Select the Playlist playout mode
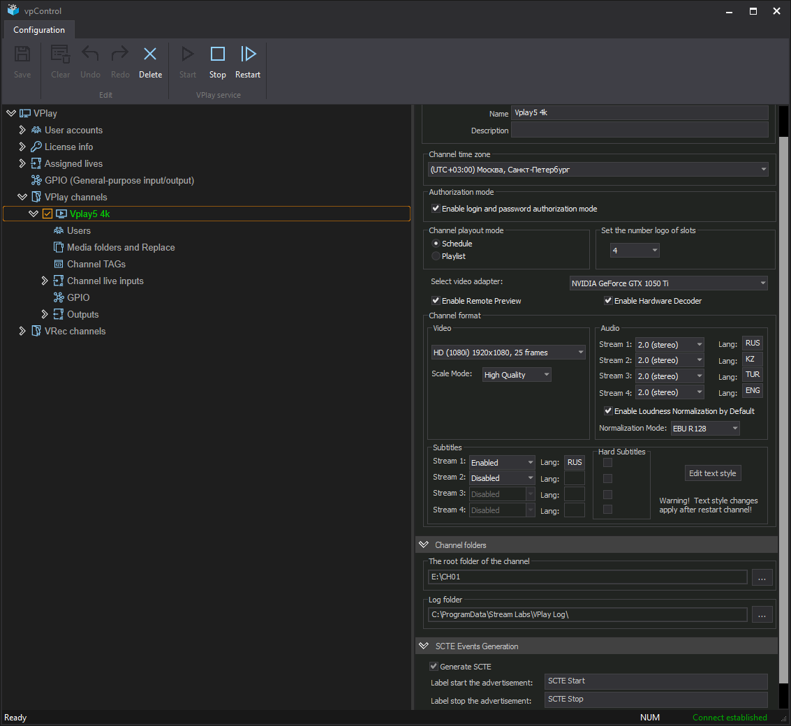The width and height of the screenshot is (791, 726). pos(436,256)
